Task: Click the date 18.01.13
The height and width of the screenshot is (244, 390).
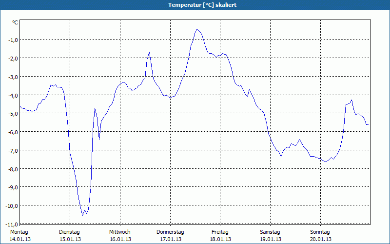Action: pyautogui.click(x=220, y=239)
